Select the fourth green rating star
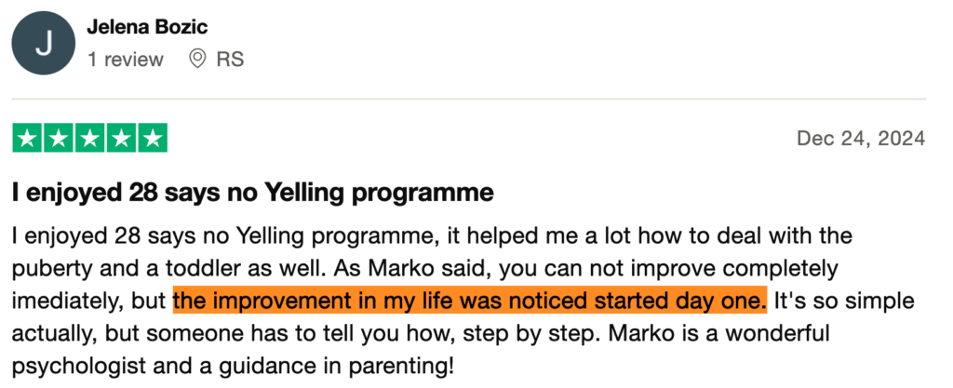953x388 pixels. click(x=121, y=139)
